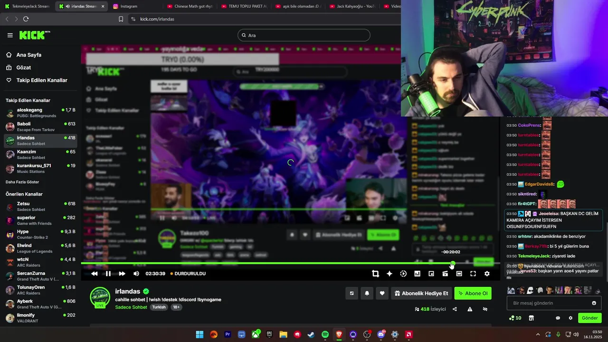
Task: Open Steam from taskbar
Action: (x=311, y=334)
